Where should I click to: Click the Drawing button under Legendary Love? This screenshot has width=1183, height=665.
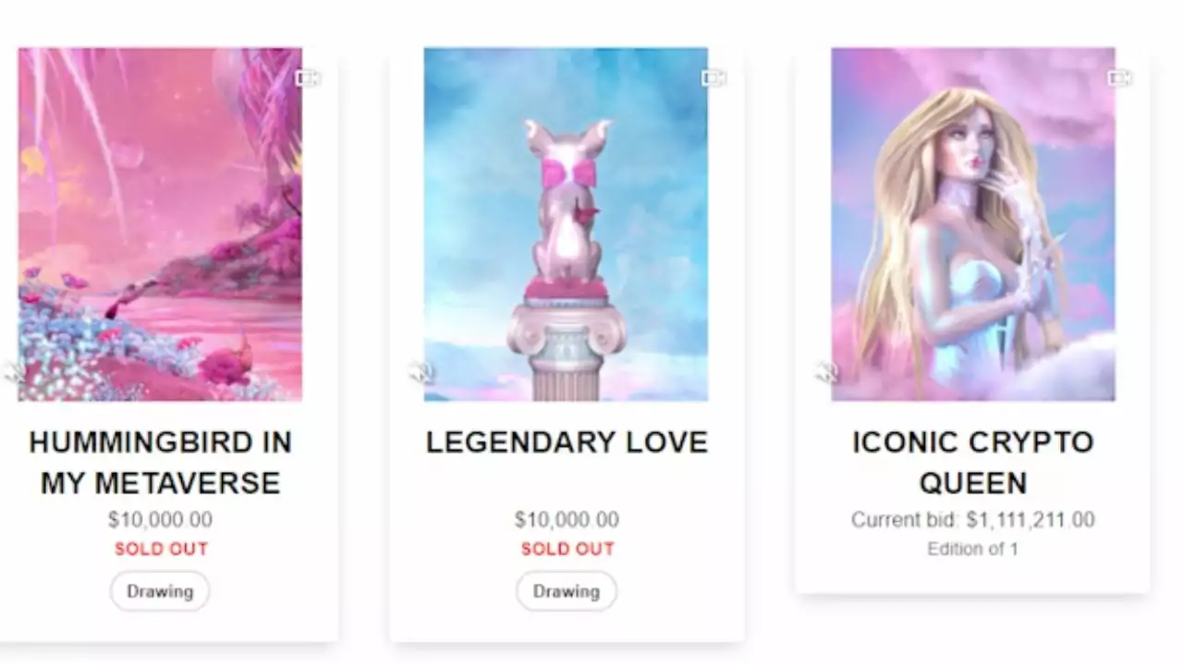pyautogui.click(x=567, y=591)
